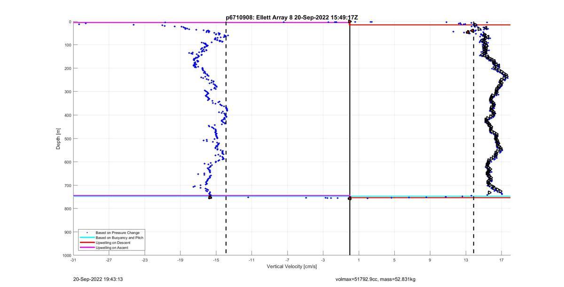Image resolution: width=564 pixels, height=287 pixels.
Task: Click the x-axis tick label '13'
Action: coord(466,260)
